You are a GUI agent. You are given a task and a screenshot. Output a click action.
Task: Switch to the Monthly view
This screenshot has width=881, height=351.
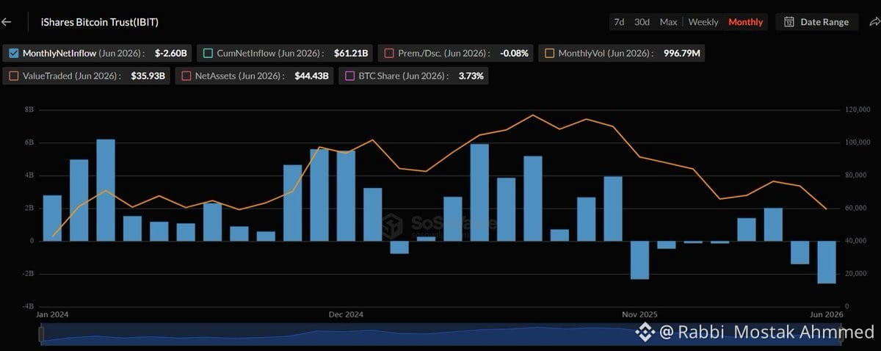click(745, 22)
